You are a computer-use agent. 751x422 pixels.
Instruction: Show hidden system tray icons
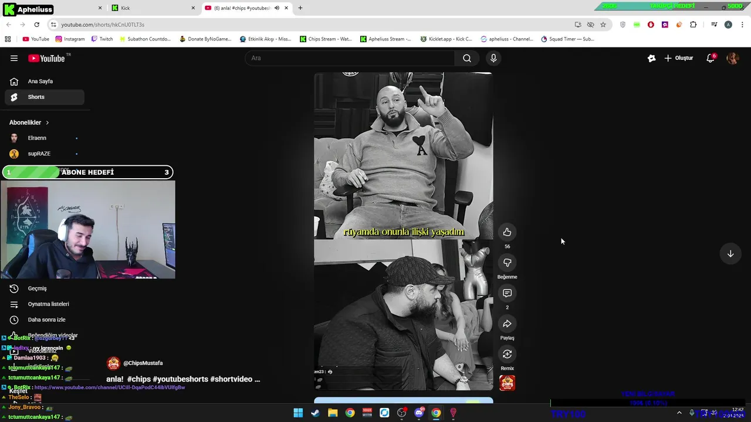(679, 413)
